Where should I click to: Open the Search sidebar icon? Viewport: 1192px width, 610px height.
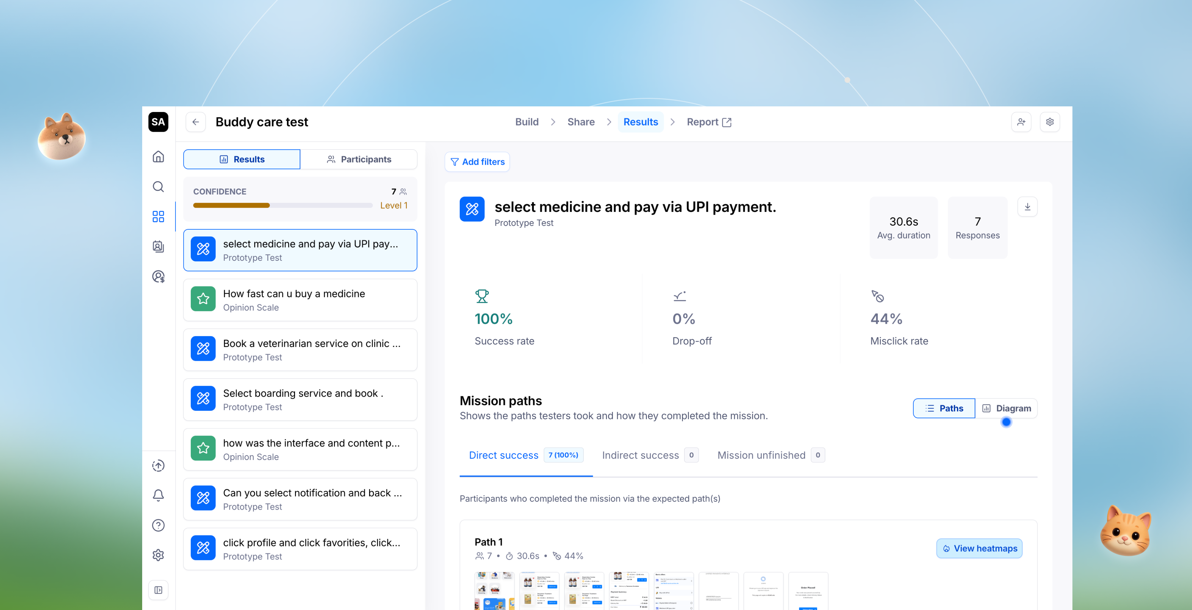point(158,187)
